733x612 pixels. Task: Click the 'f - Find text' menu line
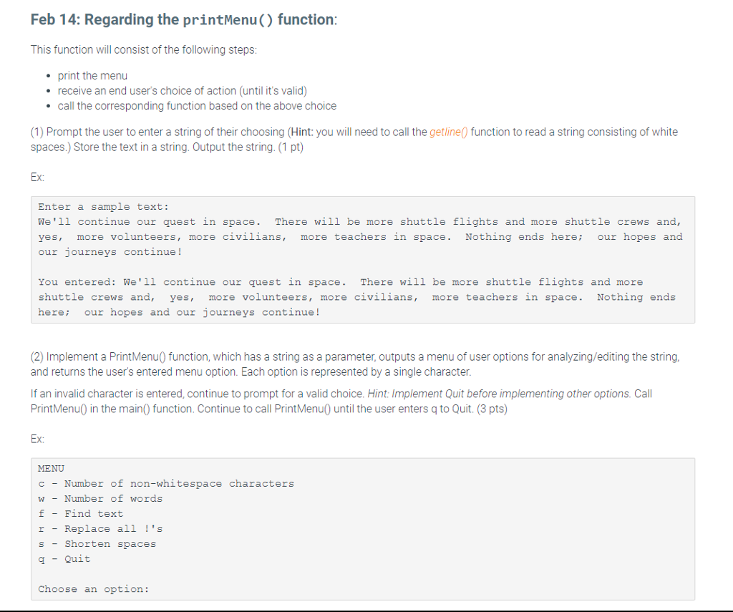tap(81, 513)
